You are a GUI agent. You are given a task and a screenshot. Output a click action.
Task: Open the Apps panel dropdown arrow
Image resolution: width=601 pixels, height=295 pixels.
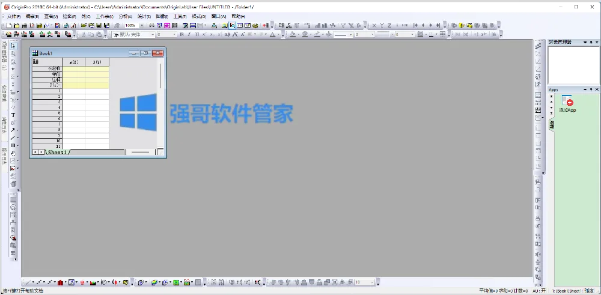tap(585, 90)
